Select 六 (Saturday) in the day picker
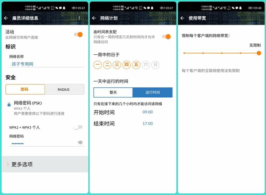This screenshot has height=195, width=266. 146,65
